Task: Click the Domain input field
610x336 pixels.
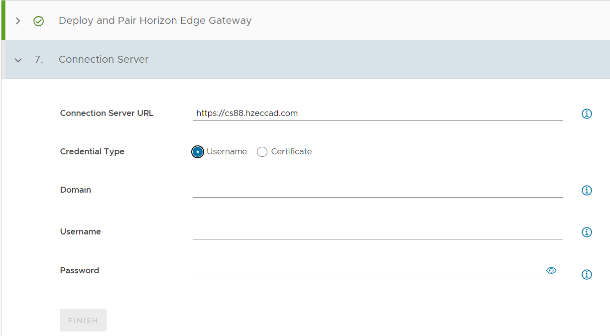Action: [x=377, y=190]
